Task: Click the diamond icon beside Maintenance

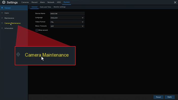Action: (2, 18)
